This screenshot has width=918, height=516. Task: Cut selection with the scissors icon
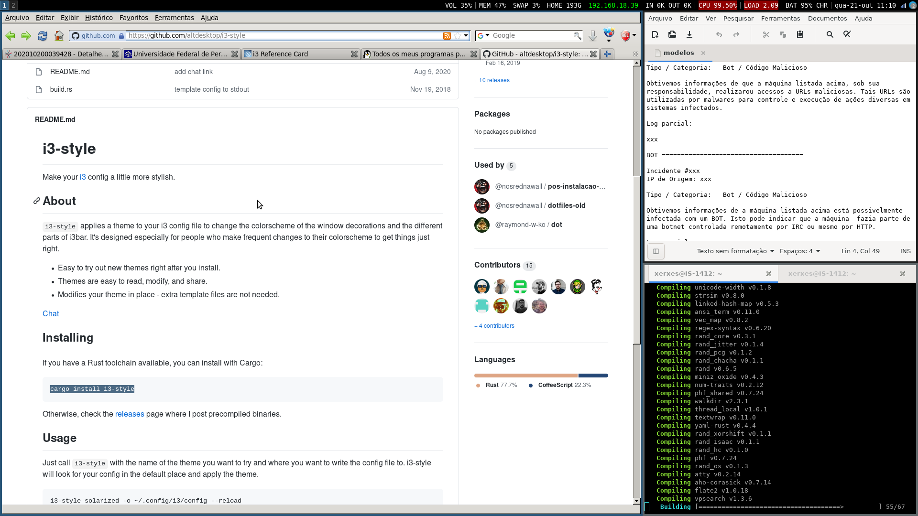766,34
